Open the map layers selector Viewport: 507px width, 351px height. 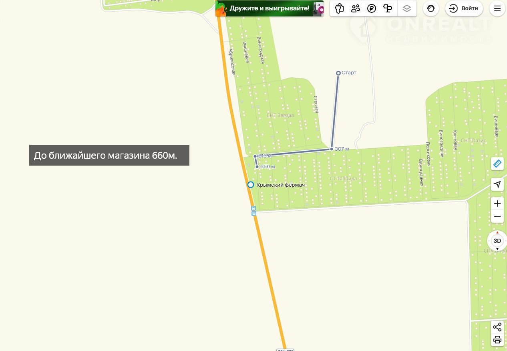tap(407, 8)
